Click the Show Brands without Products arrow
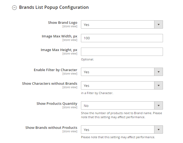 [x=158, y=130]
